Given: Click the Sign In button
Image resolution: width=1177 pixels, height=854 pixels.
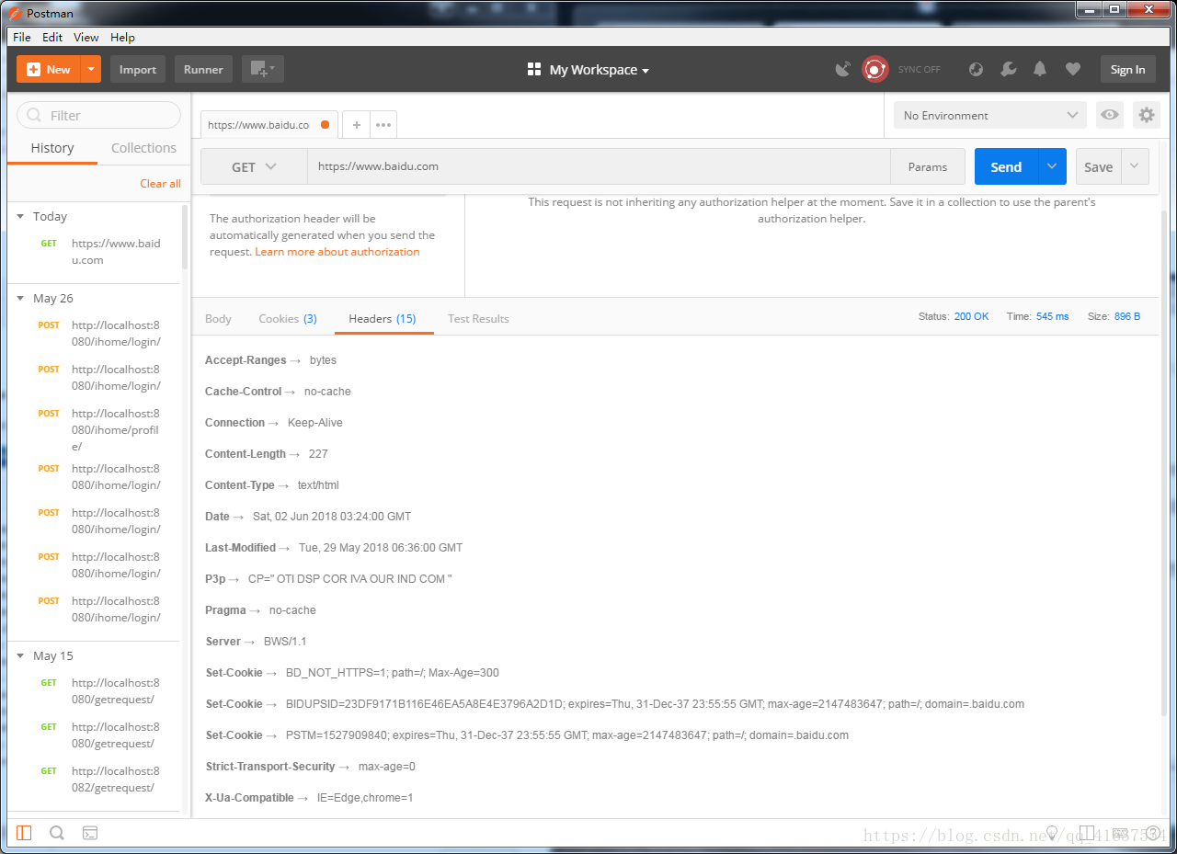Looking at the screenshot, I should [1127, 70].
